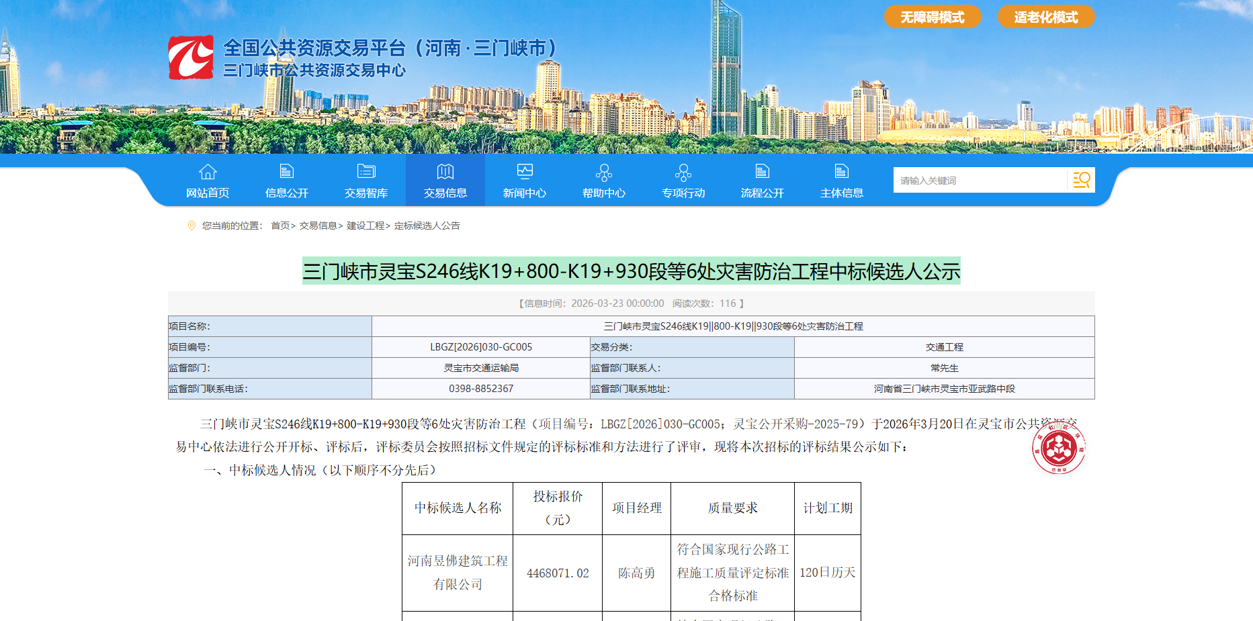Click the chart icon above 新闻中心
This screenshot has width=1253, height=621.
click(525, 172)
